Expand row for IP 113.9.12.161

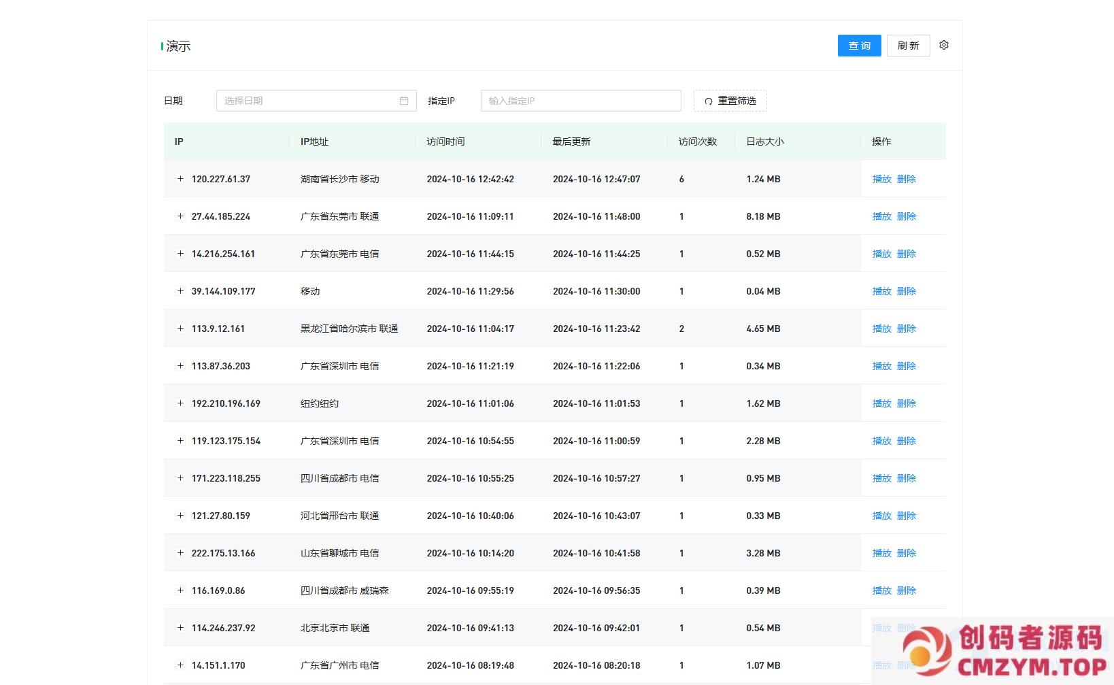tap(180, 329)
